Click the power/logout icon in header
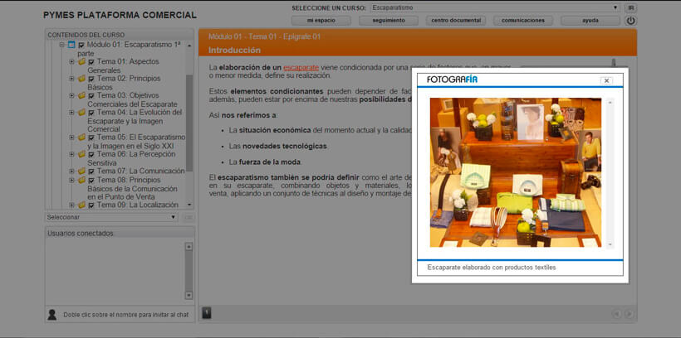 point(630,21)
